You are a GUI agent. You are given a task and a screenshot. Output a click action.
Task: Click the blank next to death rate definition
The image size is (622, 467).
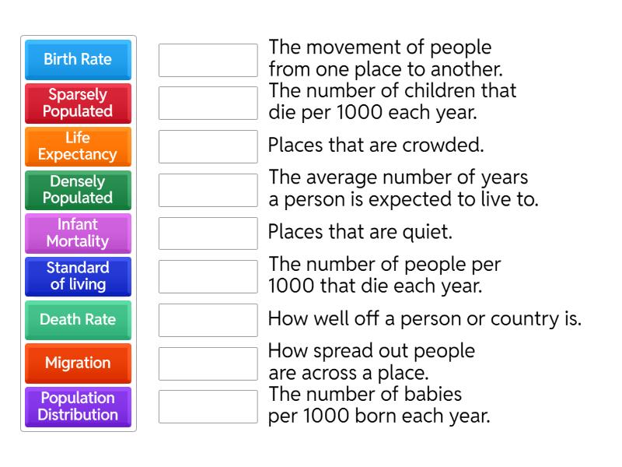[206, 276]
